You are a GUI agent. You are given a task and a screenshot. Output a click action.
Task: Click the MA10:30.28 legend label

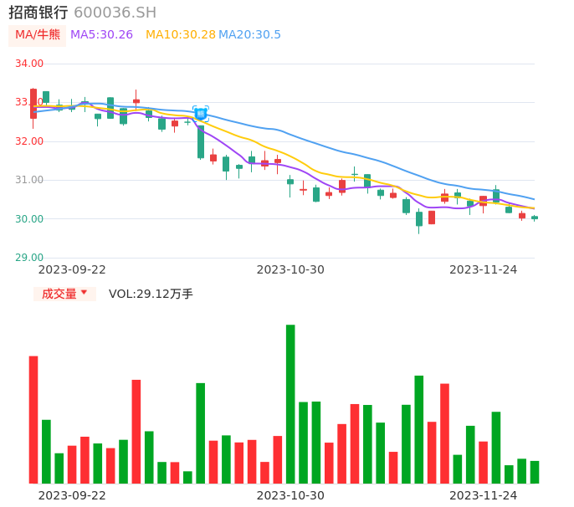(x=181, y=35)
